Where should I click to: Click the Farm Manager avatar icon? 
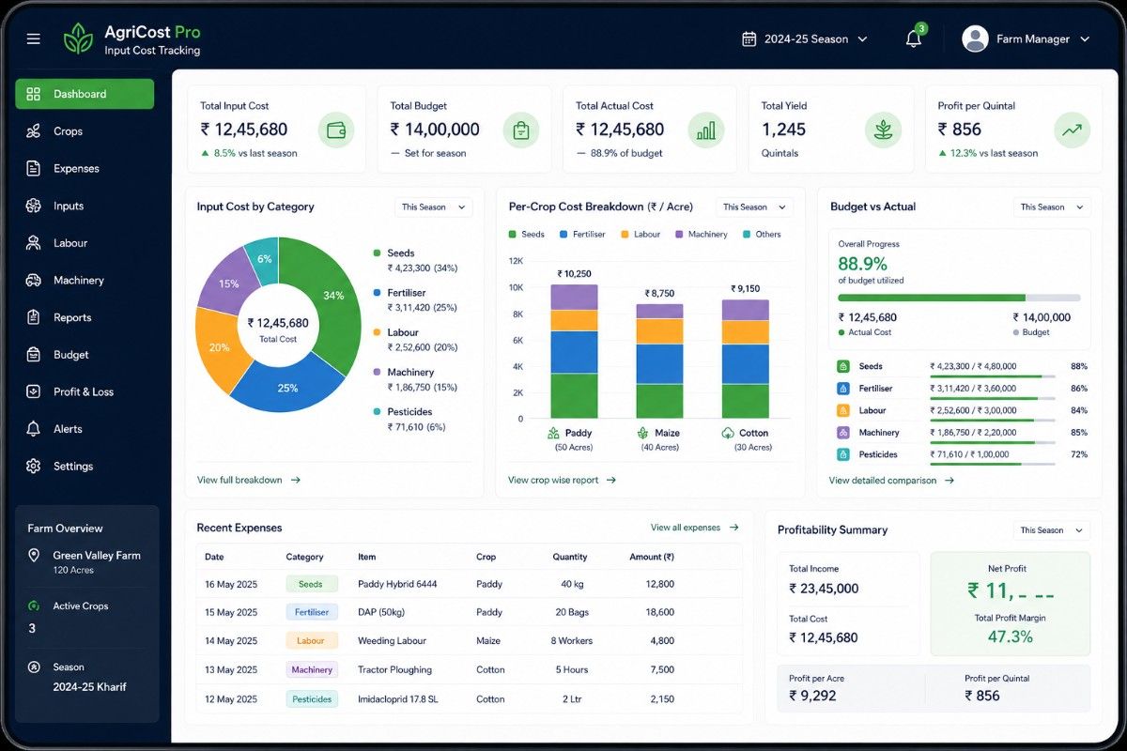pyautogui.click(x=976, y=38)
